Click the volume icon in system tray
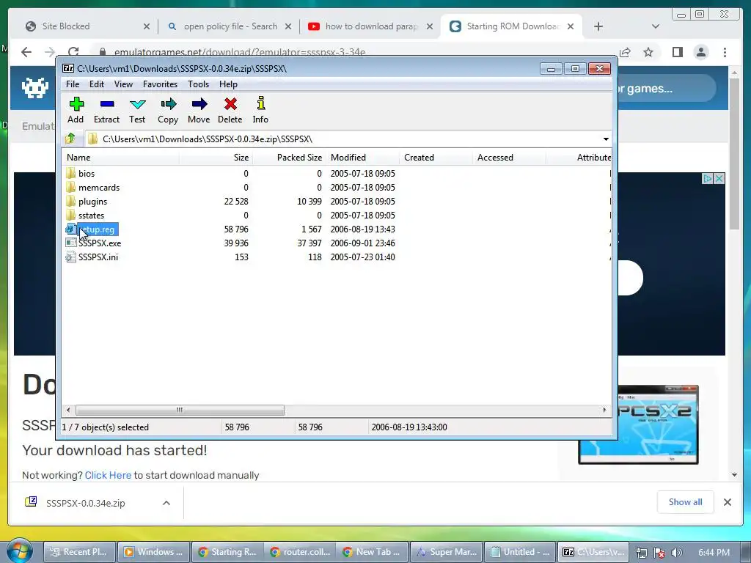The height and width of the screenshot is (563, 751). (677, 553)
